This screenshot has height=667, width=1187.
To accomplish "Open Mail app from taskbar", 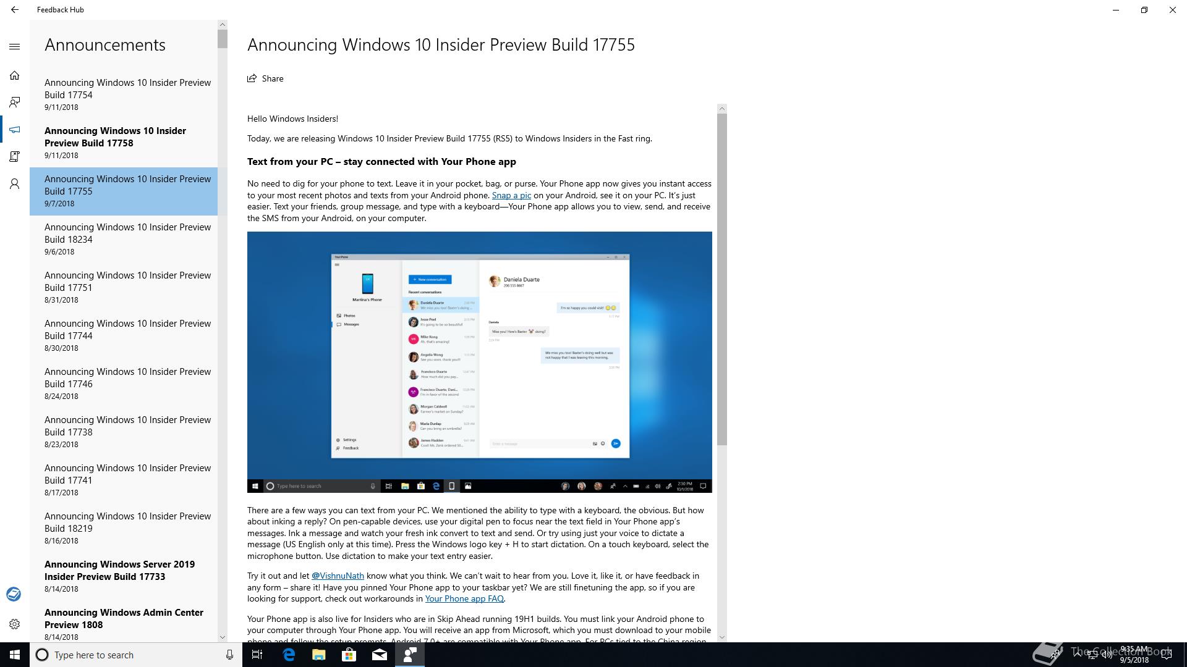I will tap(379, 655).
